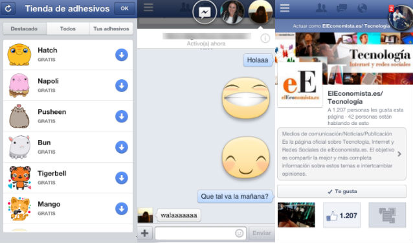413x243 pixels.
Task: Select the Tigerbell pack name
Action: coord(52,174)
